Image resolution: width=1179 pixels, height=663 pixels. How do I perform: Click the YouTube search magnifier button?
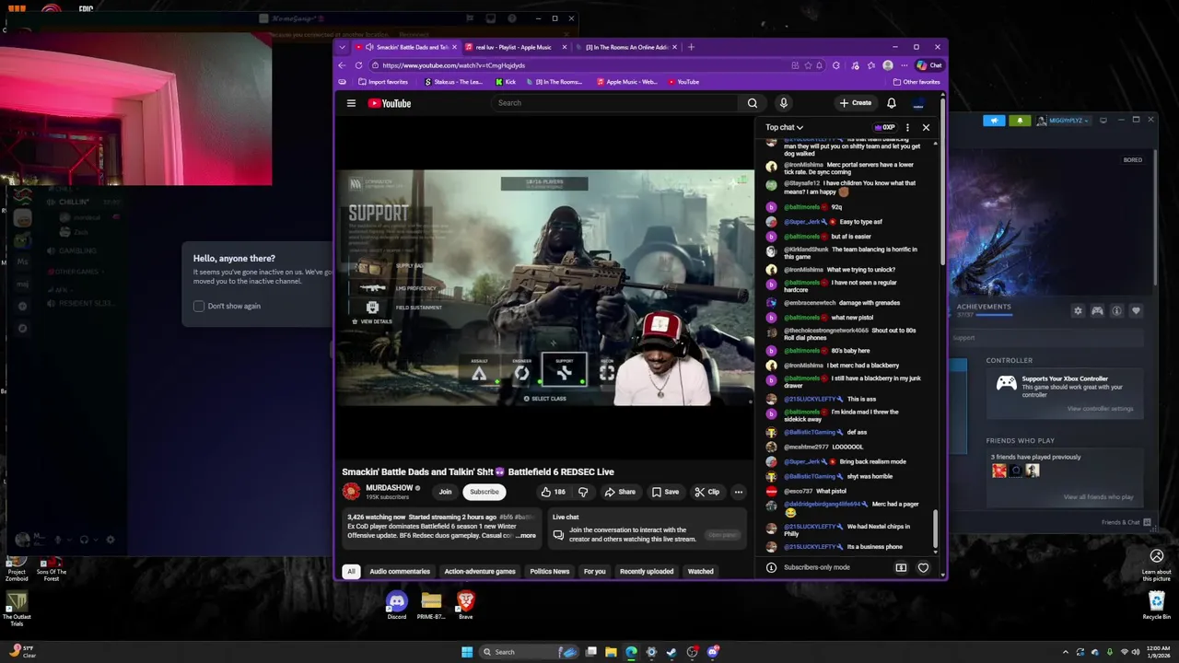[x=753, y=103]
